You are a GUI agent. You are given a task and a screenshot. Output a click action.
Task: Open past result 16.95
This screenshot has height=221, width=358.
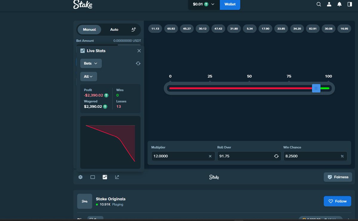(344, 29)
